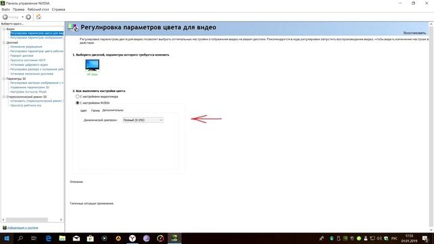This screenshot has width=434, height=244.
Task: Launch Microsoft Edge from taskbar
Action: [48, 238]
